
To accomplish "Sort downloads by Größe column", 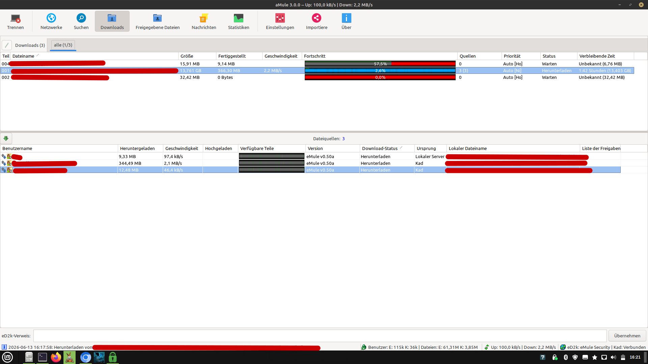I will click(x=197, y=56).
